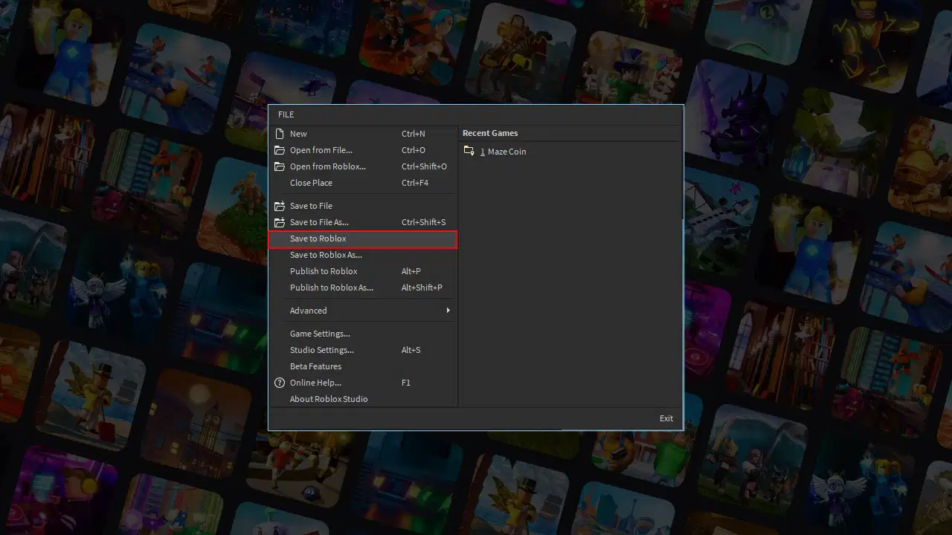This screenshot has height=535, width=952.
Task: Click the Ctrl+Shift+O shortcut label
Action: [x=424, y=166]
